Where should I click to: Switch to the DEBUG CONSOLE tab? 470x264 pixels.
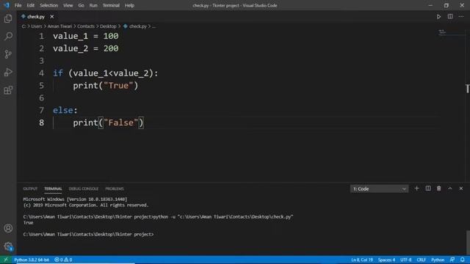pyautogui.click(x=83, y=189)
